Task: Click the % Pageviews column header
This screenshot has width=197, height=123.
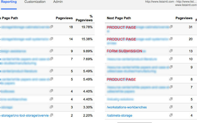Action: [84, 18]
